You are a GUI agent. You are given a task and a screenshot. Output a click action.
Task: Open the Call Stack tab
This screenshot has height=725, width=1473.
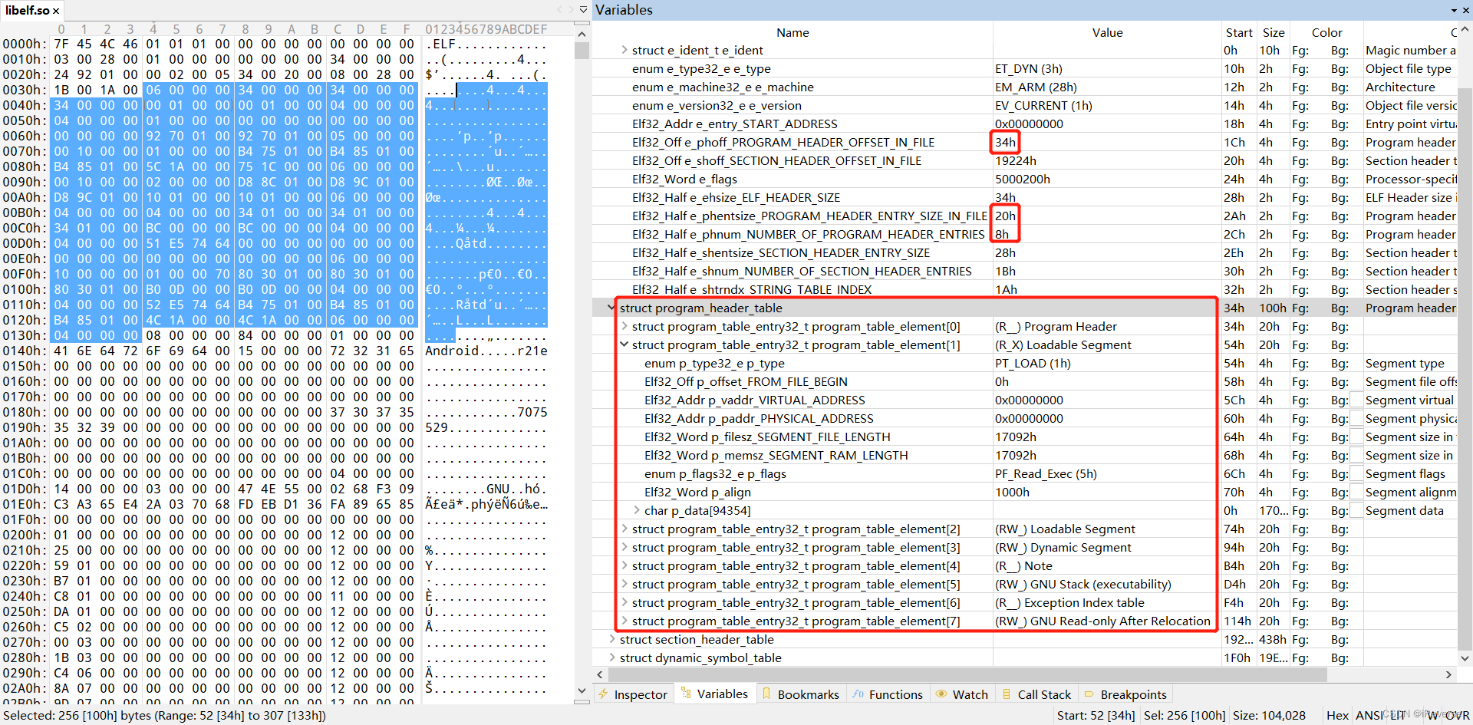tap(1036, 694)
